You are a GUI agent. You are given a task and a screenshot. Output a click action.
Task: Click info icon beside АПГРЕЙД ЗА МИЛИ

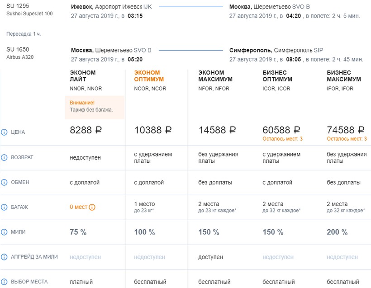coord(5,257)
